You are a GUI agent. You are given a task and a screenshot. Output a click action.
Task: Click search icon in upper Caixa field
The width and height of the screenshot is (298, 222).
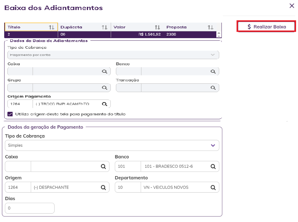click(x=104, y=71)
